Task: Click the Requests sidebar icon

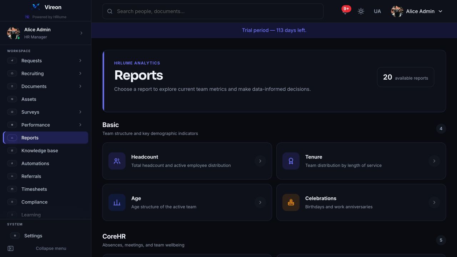Action: (12, 61)
